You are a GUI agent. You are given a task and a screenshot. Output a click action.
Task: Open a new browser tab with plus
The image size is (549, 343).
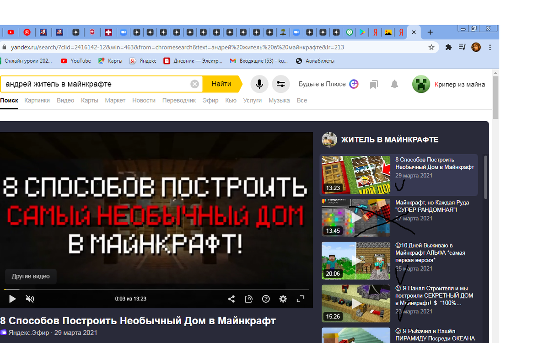click(430, 32)
